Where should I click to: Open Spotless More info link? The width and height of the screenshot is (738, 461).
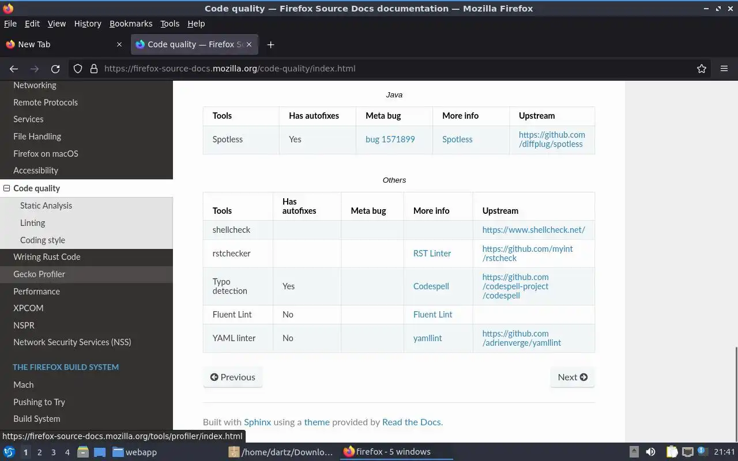click(457, 139)
